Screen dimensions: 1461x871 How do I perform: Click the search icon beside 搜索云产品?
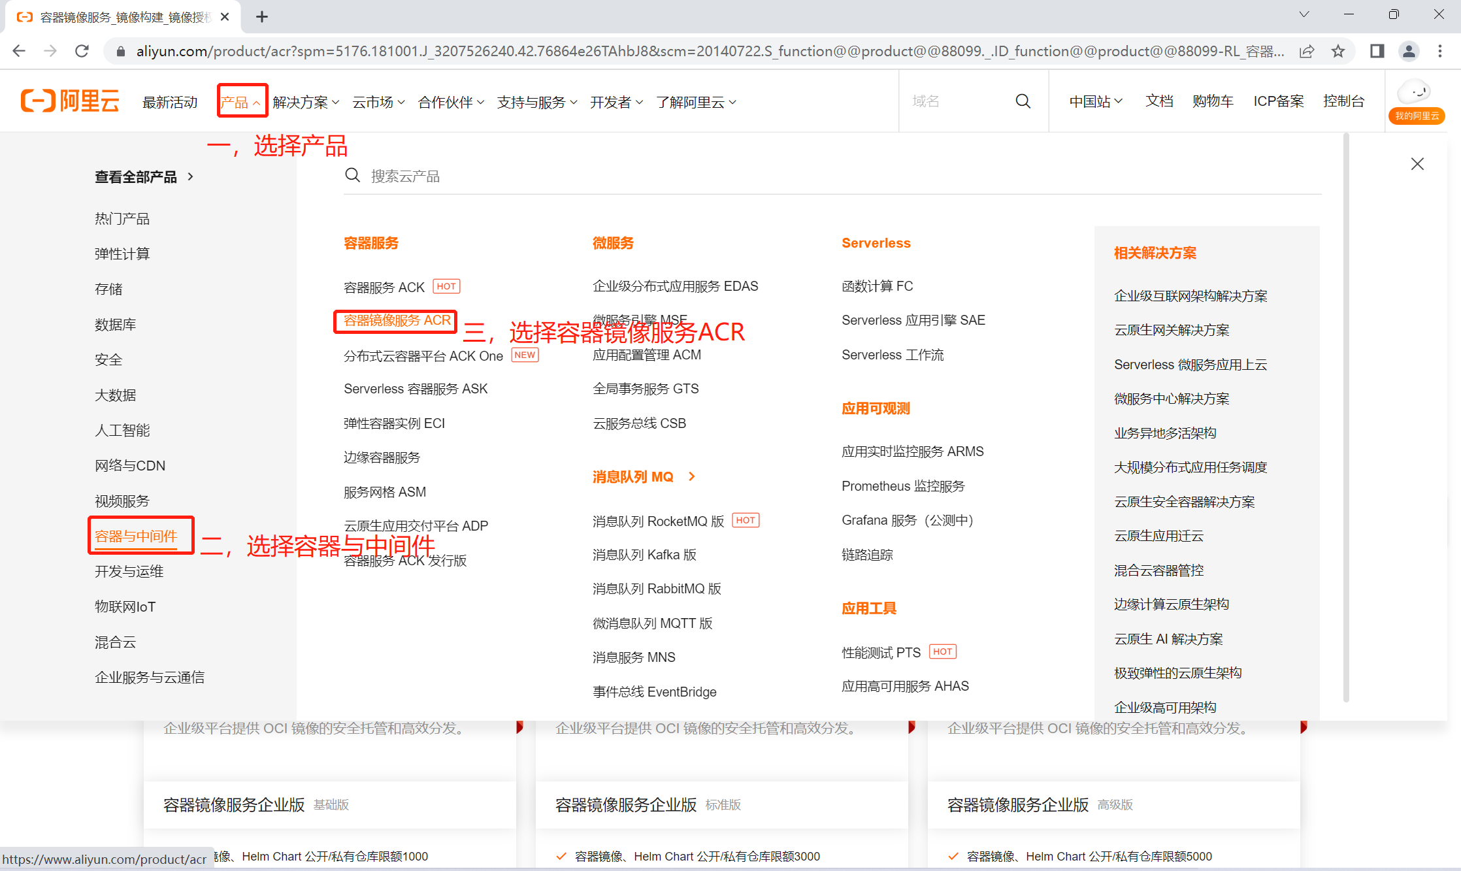pyautogui.click(x=352, y=175)
